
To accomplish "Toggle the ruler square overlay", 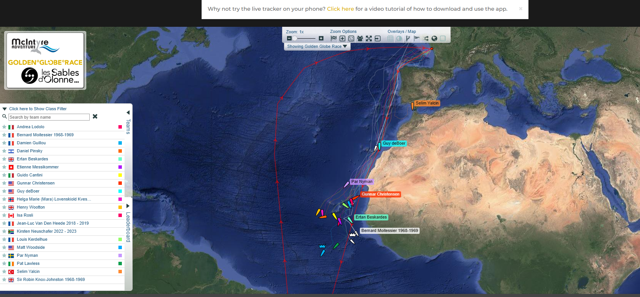I will coord(443,38).
